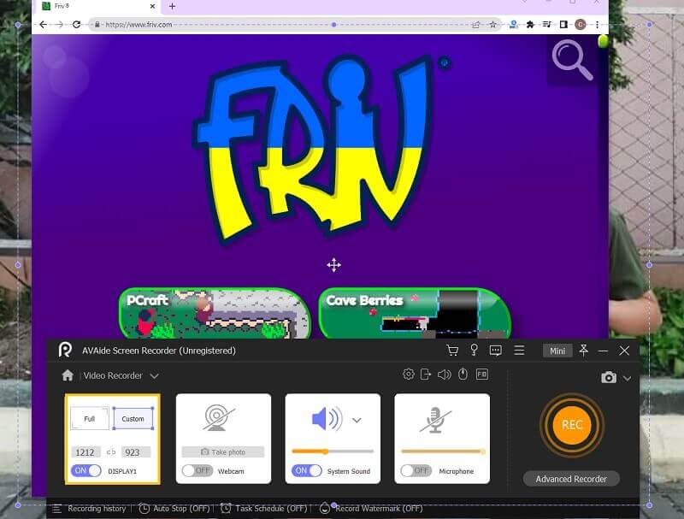The image size is (684, 519).
Task: Adjust the Microphone volume slider
Action: tap(443, 451)
